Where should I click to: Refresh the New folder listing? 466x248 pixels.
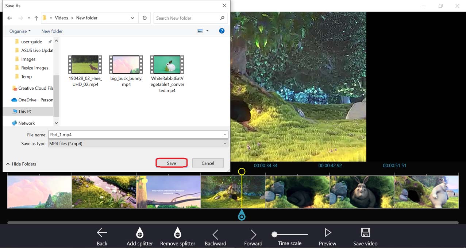(145, 18)
